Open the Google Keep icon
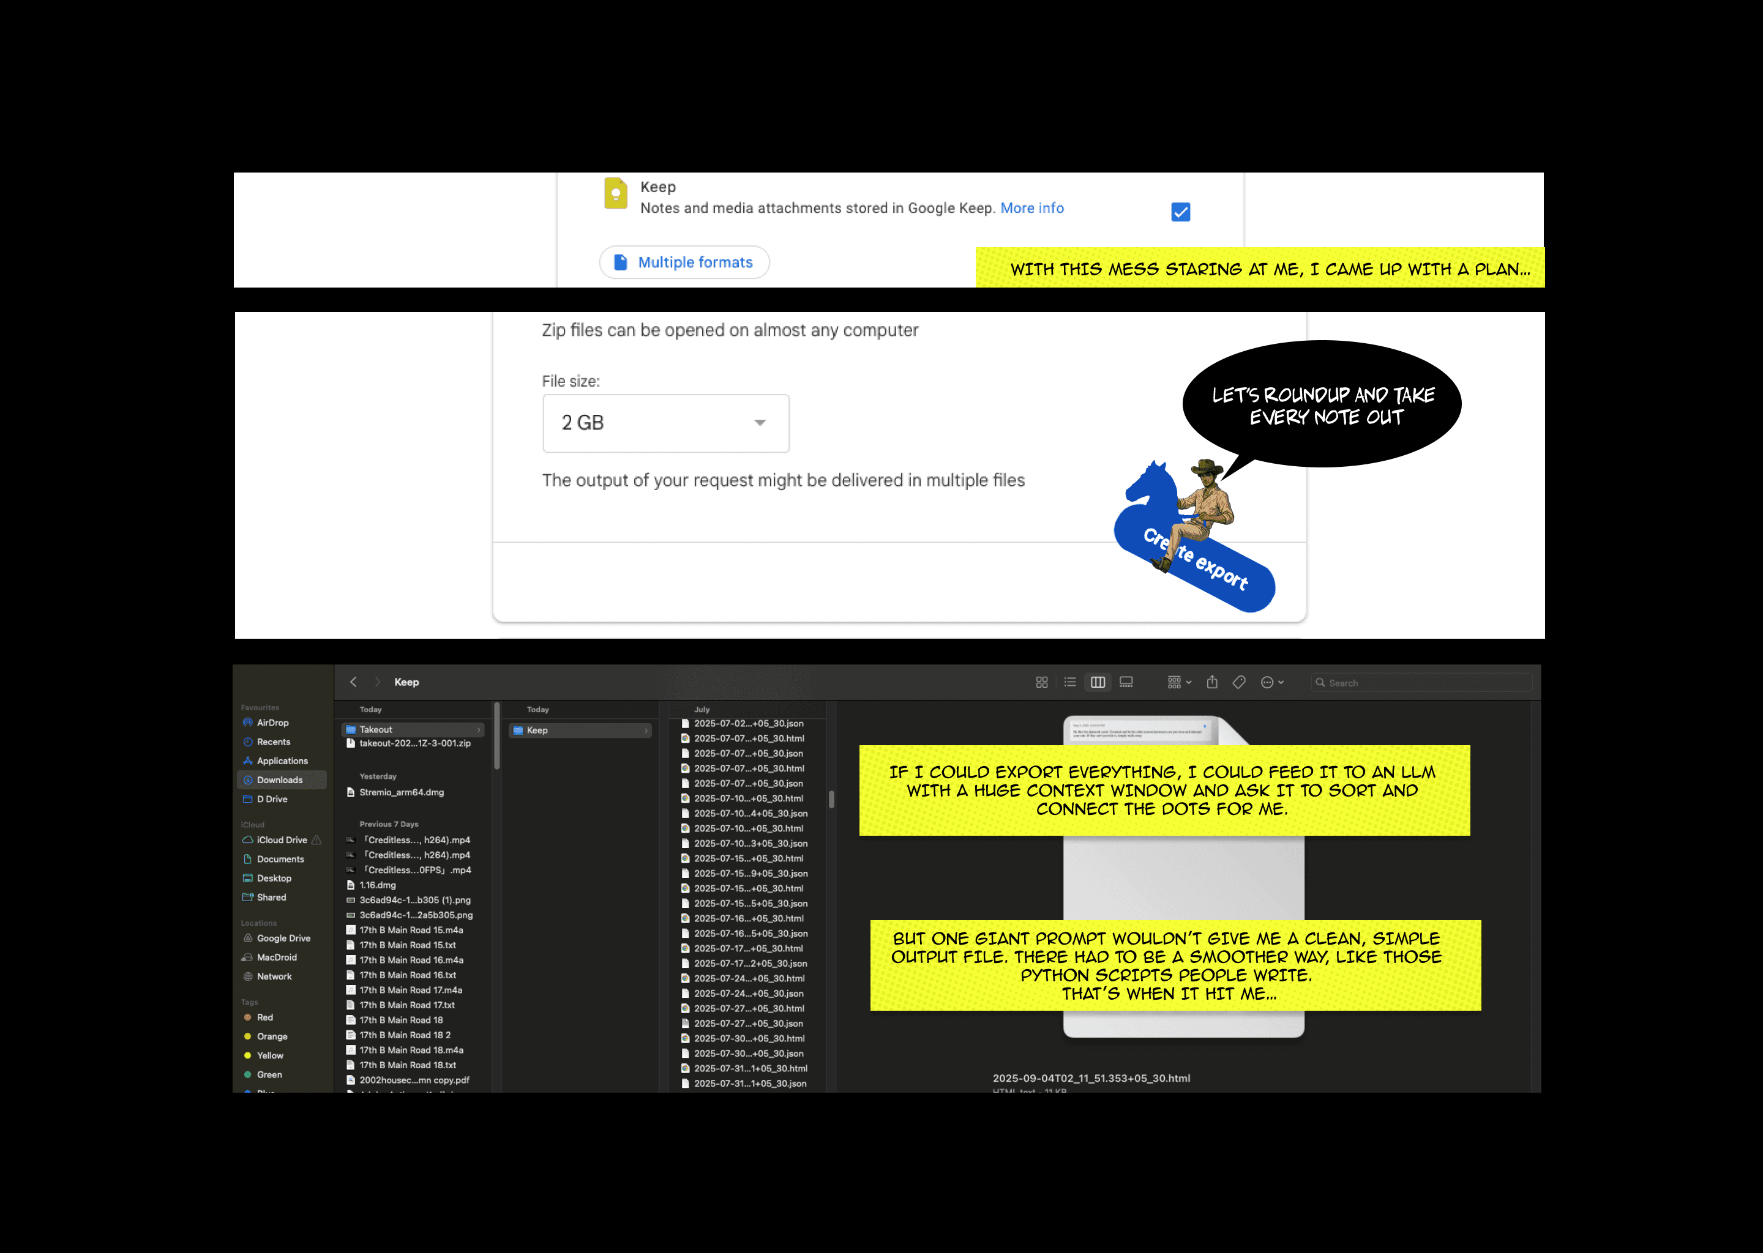Viewport: 1763px width, 1253px height. point(615,193)
